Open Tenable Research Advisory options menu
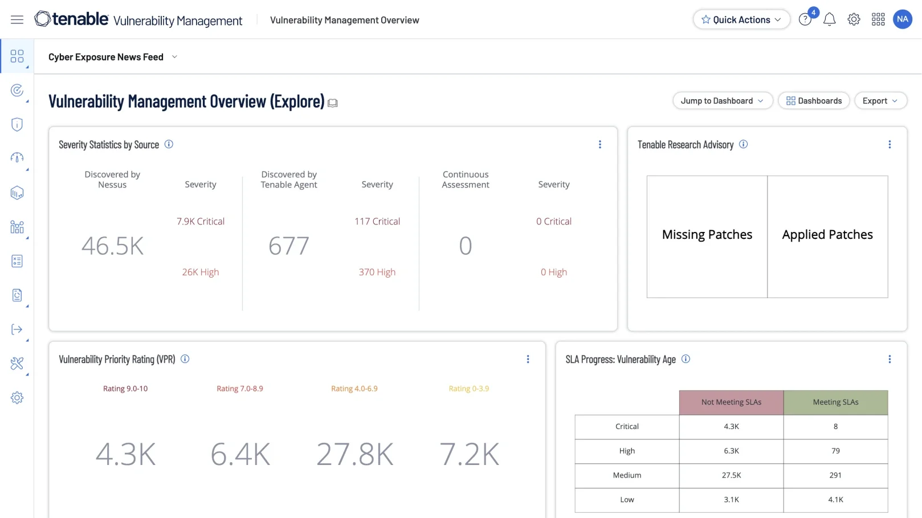The image size is (922, 518). [x=890, y=145]
